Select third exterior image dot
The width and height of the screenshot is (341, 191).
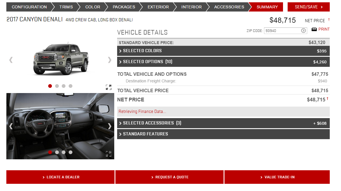pos(63,86)
